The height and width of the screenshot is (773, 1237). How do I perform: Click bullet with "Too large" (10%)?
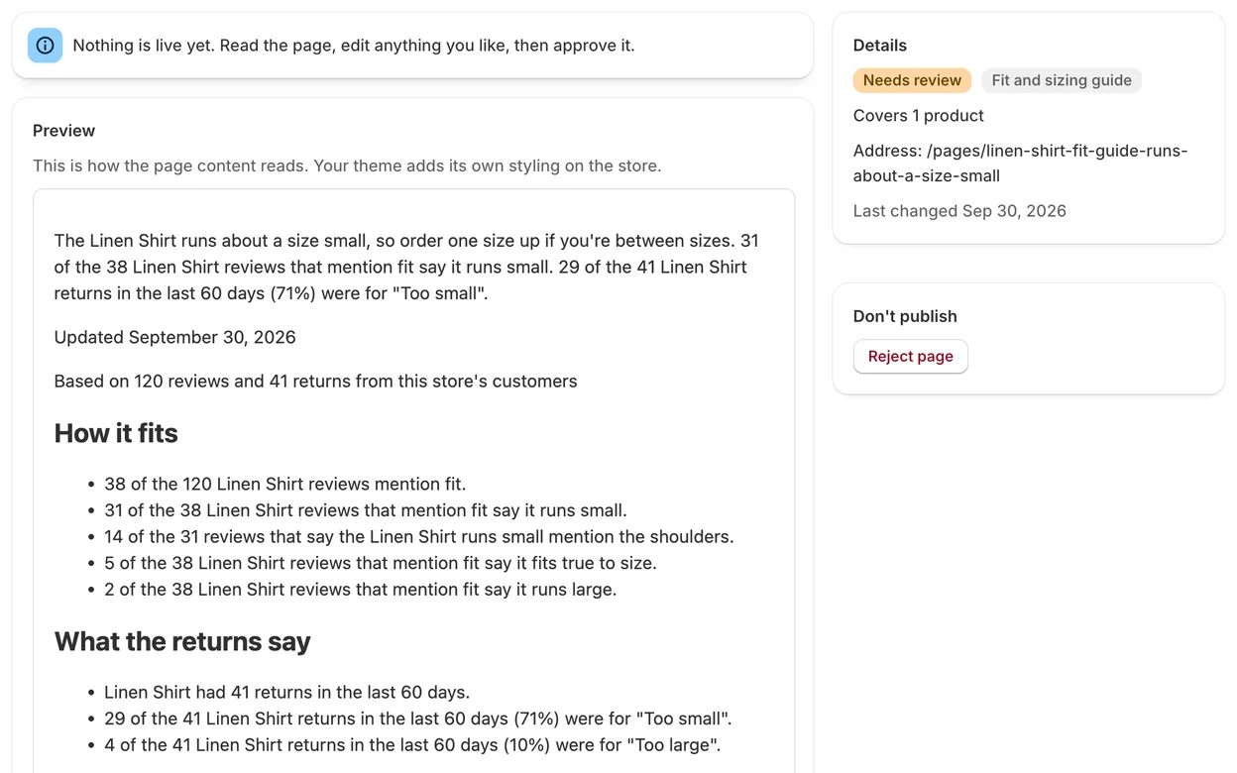coord(412,745)
